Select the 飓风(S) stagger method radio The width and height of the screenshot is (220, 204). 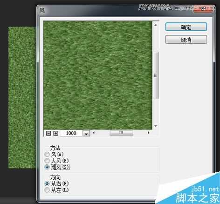[x=47, y=167]
